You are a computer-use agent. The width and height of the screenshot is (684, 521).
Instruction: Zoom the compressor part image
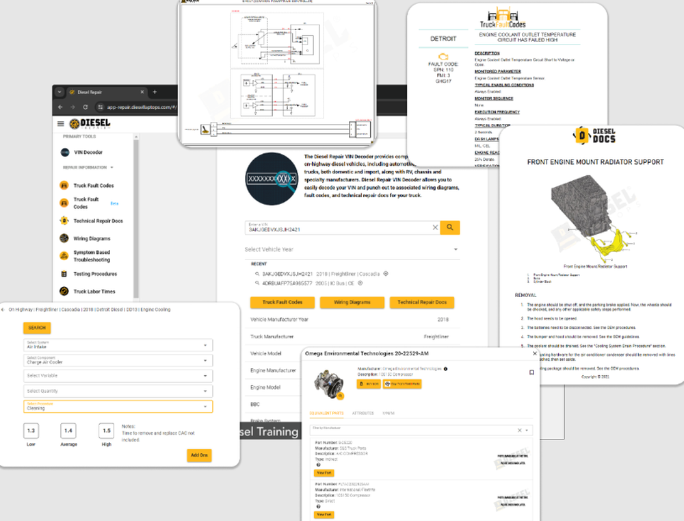click(x=340, y=396)
